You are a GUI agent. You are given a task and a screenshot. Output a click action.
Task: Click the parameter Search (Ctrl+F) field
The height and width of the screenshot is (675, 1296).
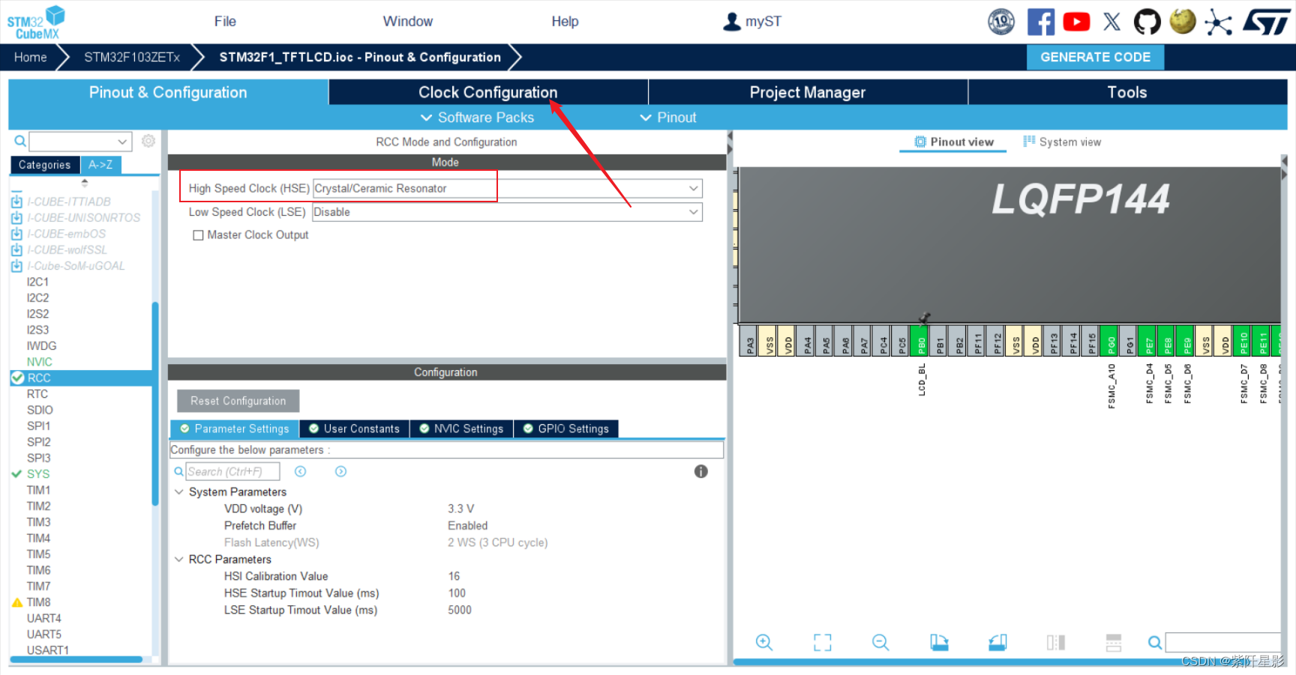point(232,471)
